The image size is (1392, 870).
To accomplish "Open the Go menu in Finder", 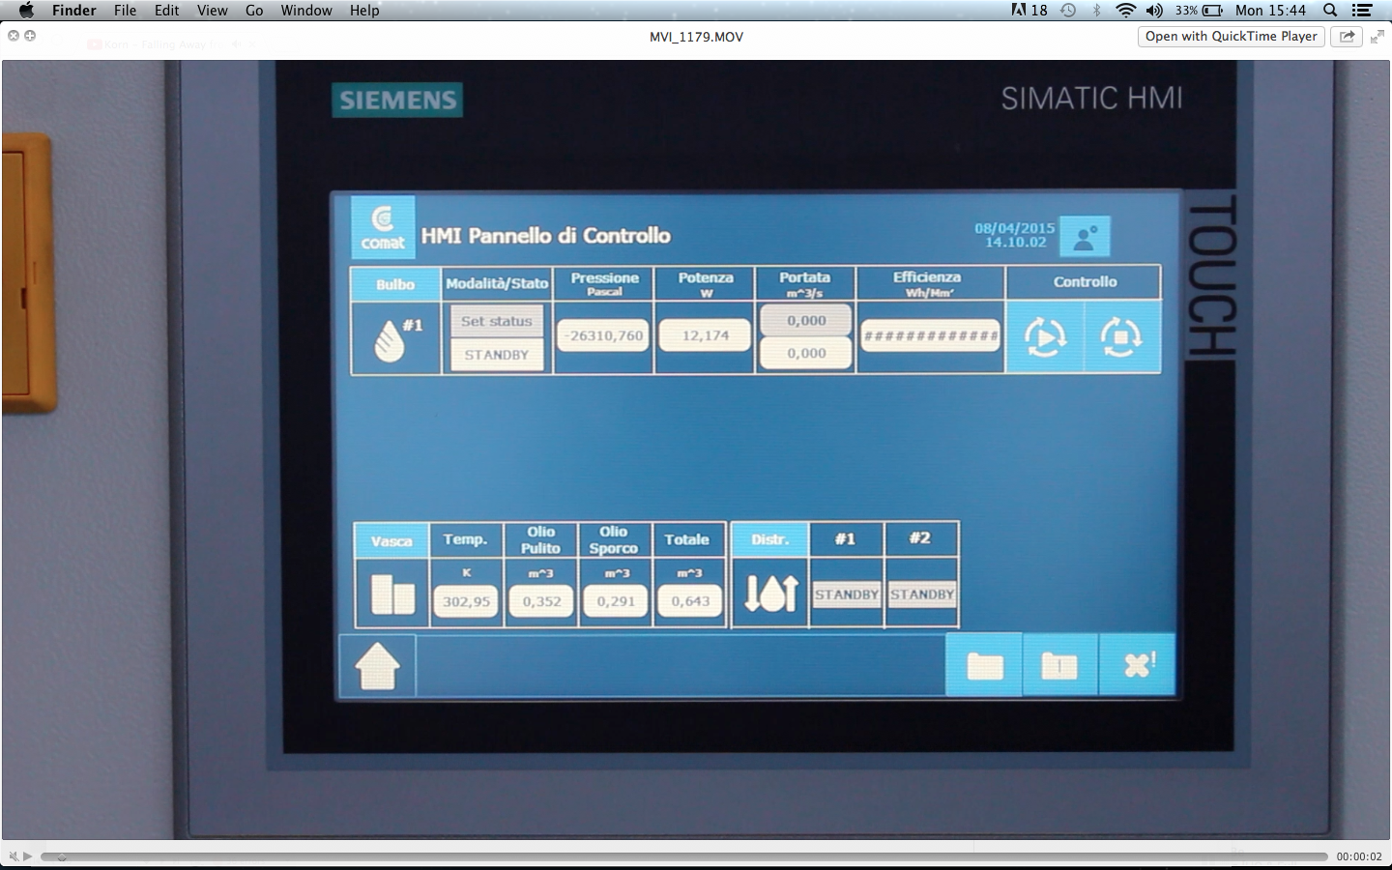I will (253, 11).
